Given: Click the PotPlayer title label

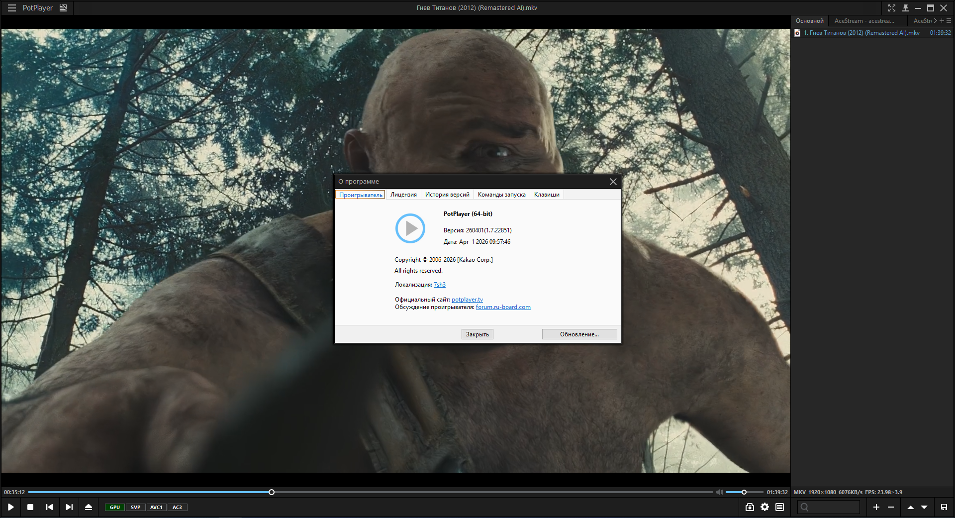Looking at the screenshot, I should point(38,8).
